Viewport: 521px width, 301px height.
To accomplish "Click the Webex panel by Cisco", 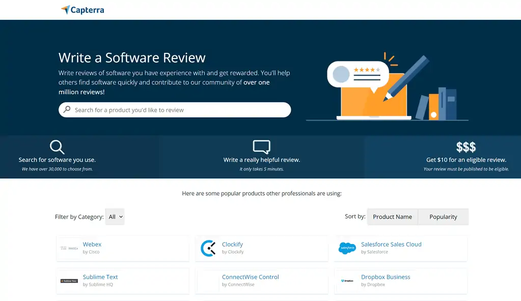I will [x=122, y=248].
